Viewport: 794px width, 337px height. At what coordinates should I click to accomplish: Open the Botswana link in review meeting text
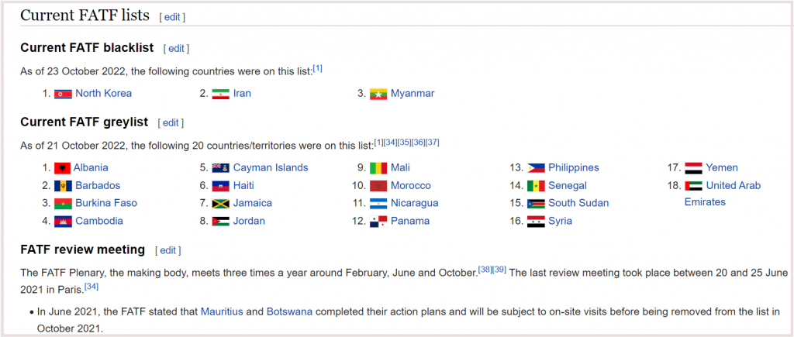(x=290, y=311)
